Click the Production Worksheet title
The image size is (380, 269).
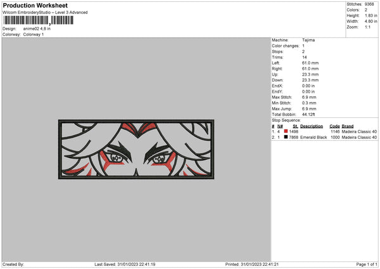(x=35, y=6)
